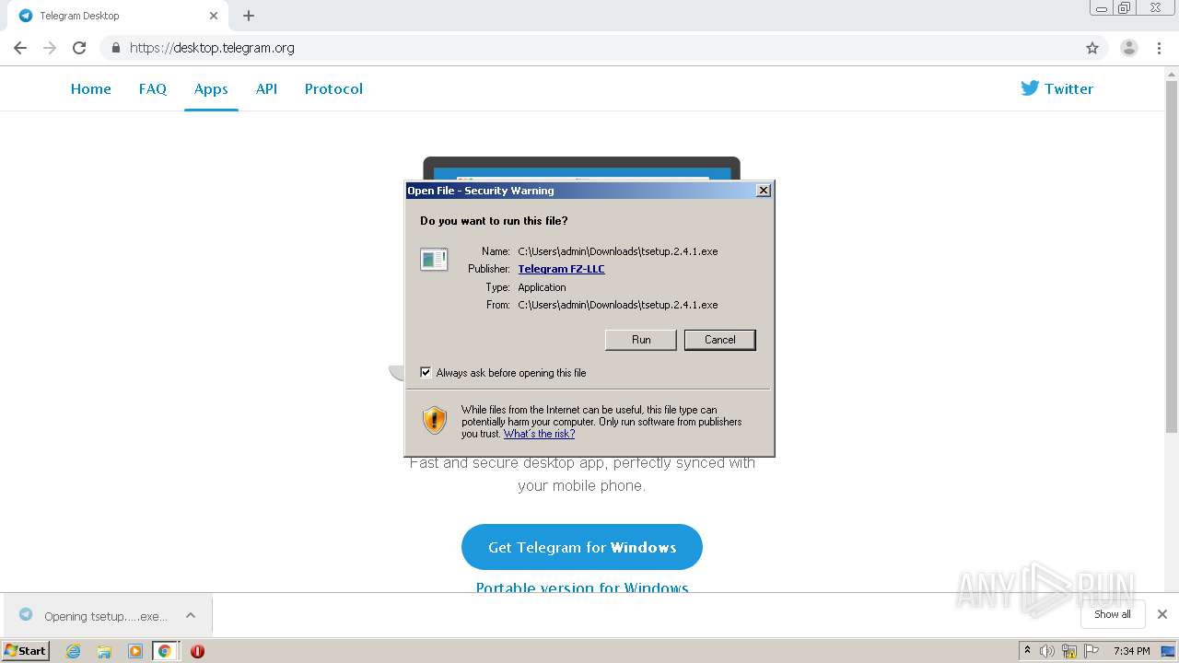Viewport: 1179px width, 663px height.
Task: Open the FAQ page
Action: pos(153,88)
